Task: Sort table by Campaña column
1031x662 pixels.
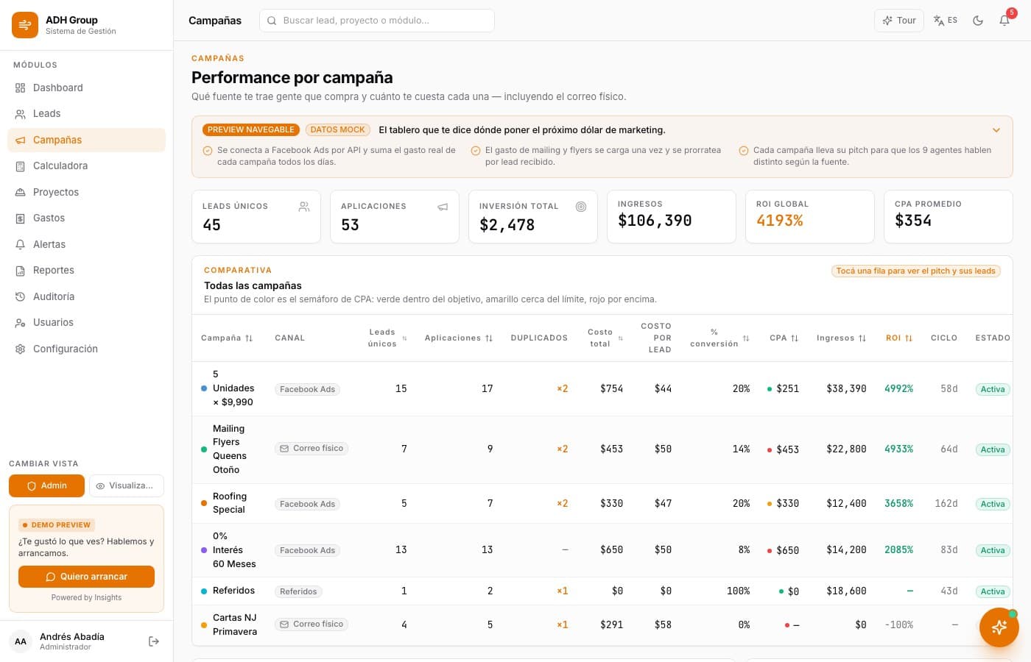Action: (x=227, y=338)
